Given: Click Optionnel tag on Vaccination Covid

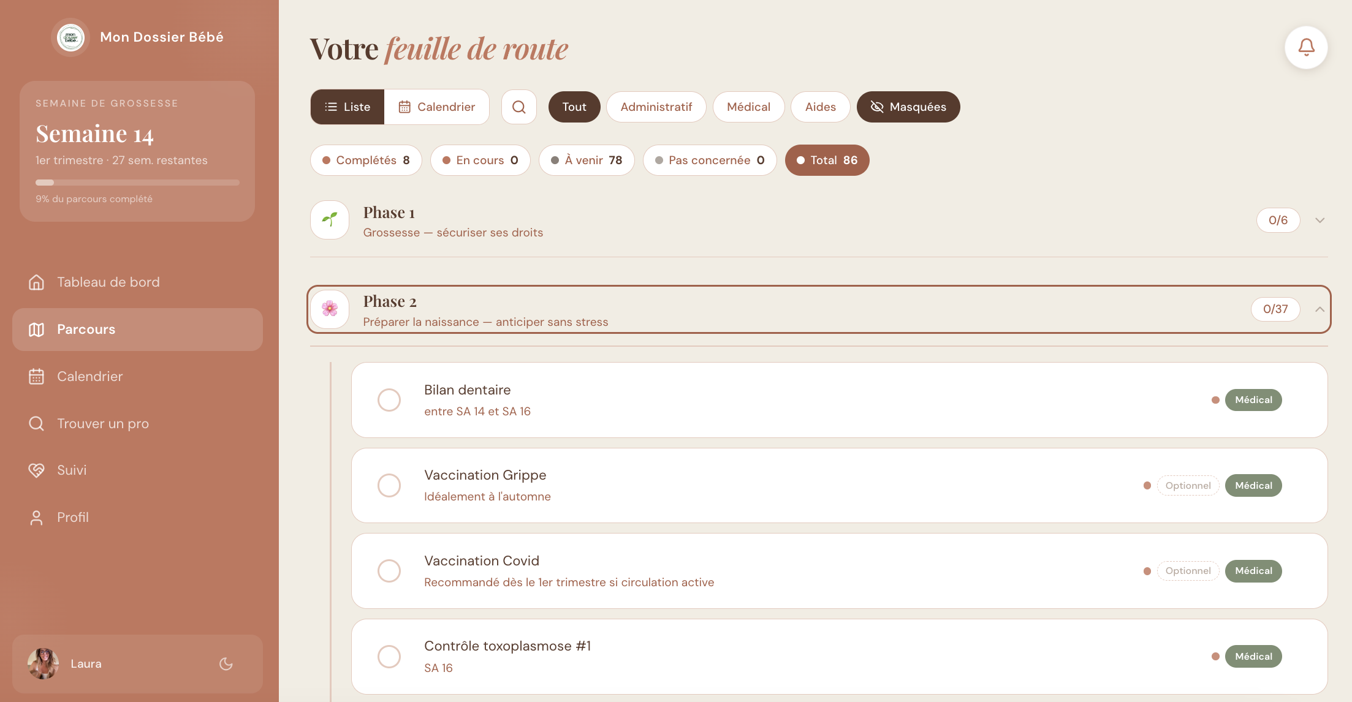Looking at the screenshot, I should point(1188,571).
